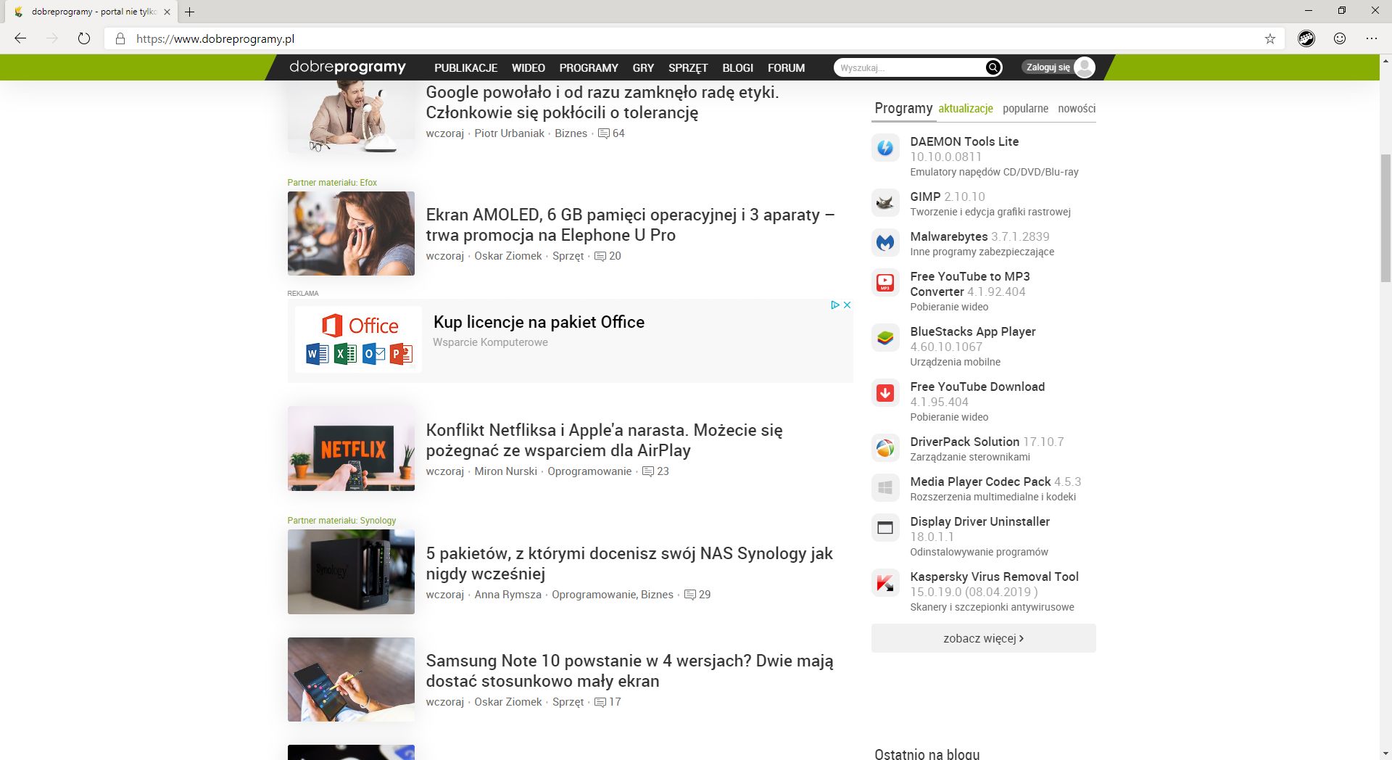The width and height of the screenshot is (1392, 760).
Task: Open DAEMON Tools Lite program icon
Action: click(885, 148)
